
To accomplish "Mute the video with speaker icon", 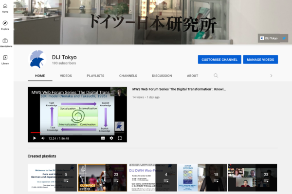I will point(43,138).
